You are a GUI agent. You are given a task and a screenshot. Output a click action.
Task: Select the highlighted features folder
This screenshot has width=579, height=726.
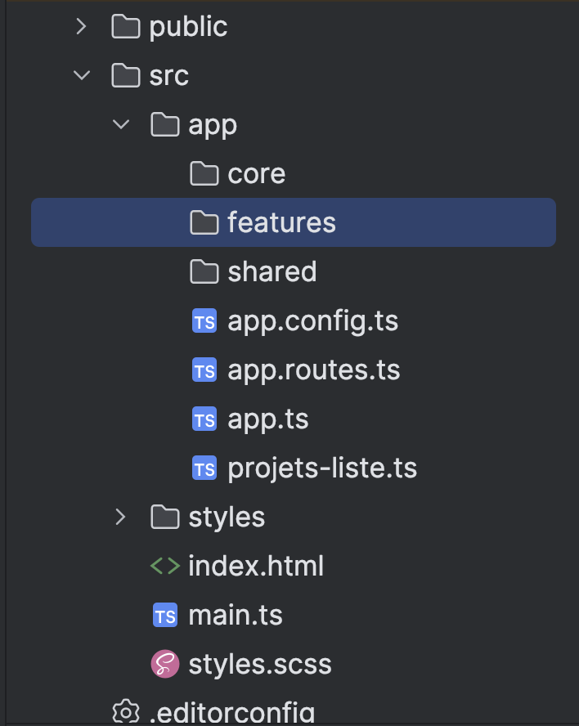click(281, 222)
